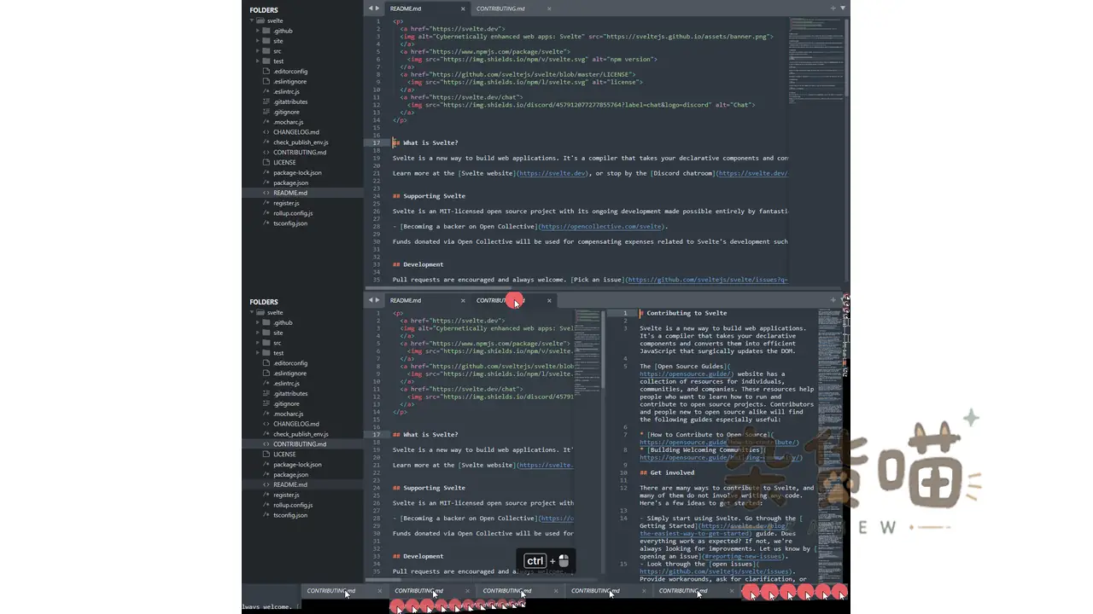
Task: Close README.md tab in lower window
Action: (x=463, y=300)
